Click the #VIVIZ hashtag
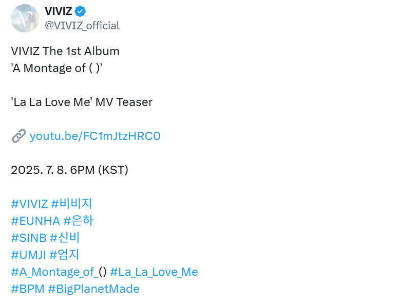The width and height of the screenshot is (395, 300). click(29, 204)
